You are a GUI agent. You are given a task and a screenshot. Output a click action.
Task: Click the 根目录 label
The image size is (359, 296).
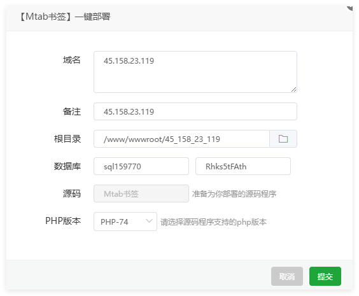click(67, 139)
